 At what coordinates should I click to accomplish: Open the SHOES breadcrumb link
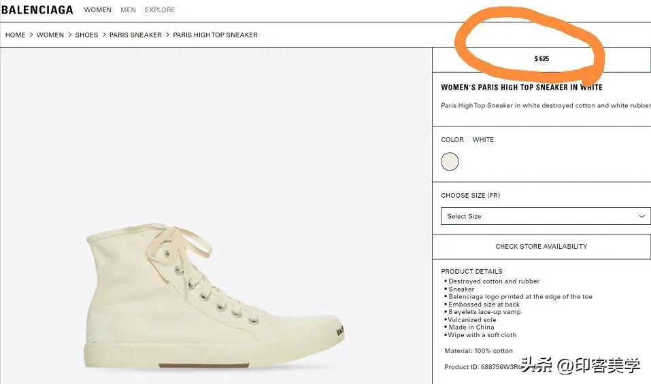[86, 35]
